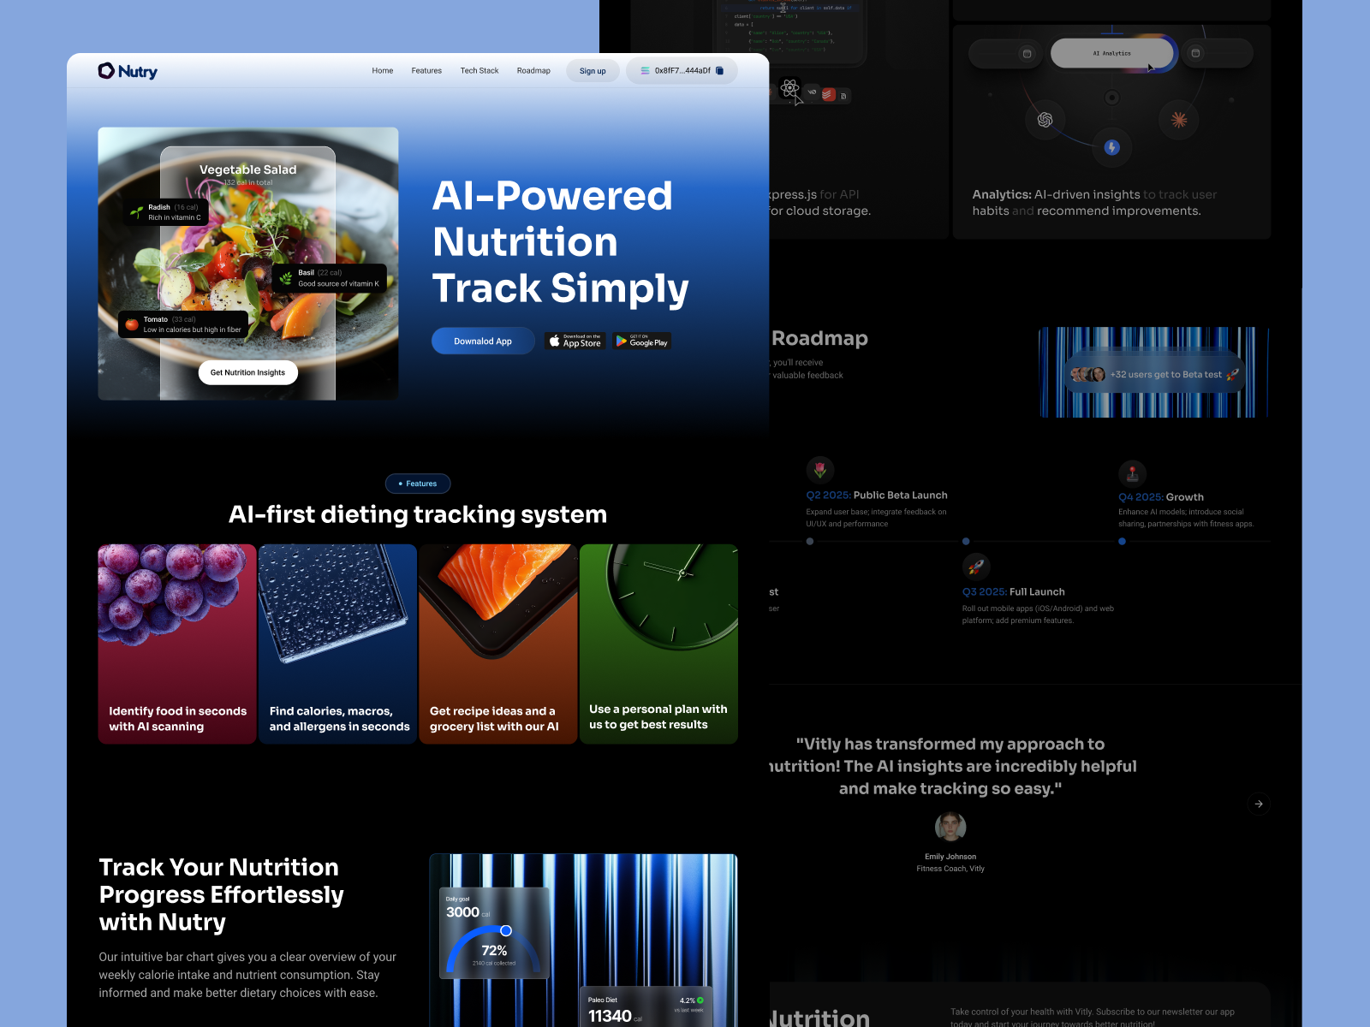This screenshot has height=1027, width=1370.
Task: Click the rocket icon above Q3 Full Launch
Action: click(x=976, y=566)
